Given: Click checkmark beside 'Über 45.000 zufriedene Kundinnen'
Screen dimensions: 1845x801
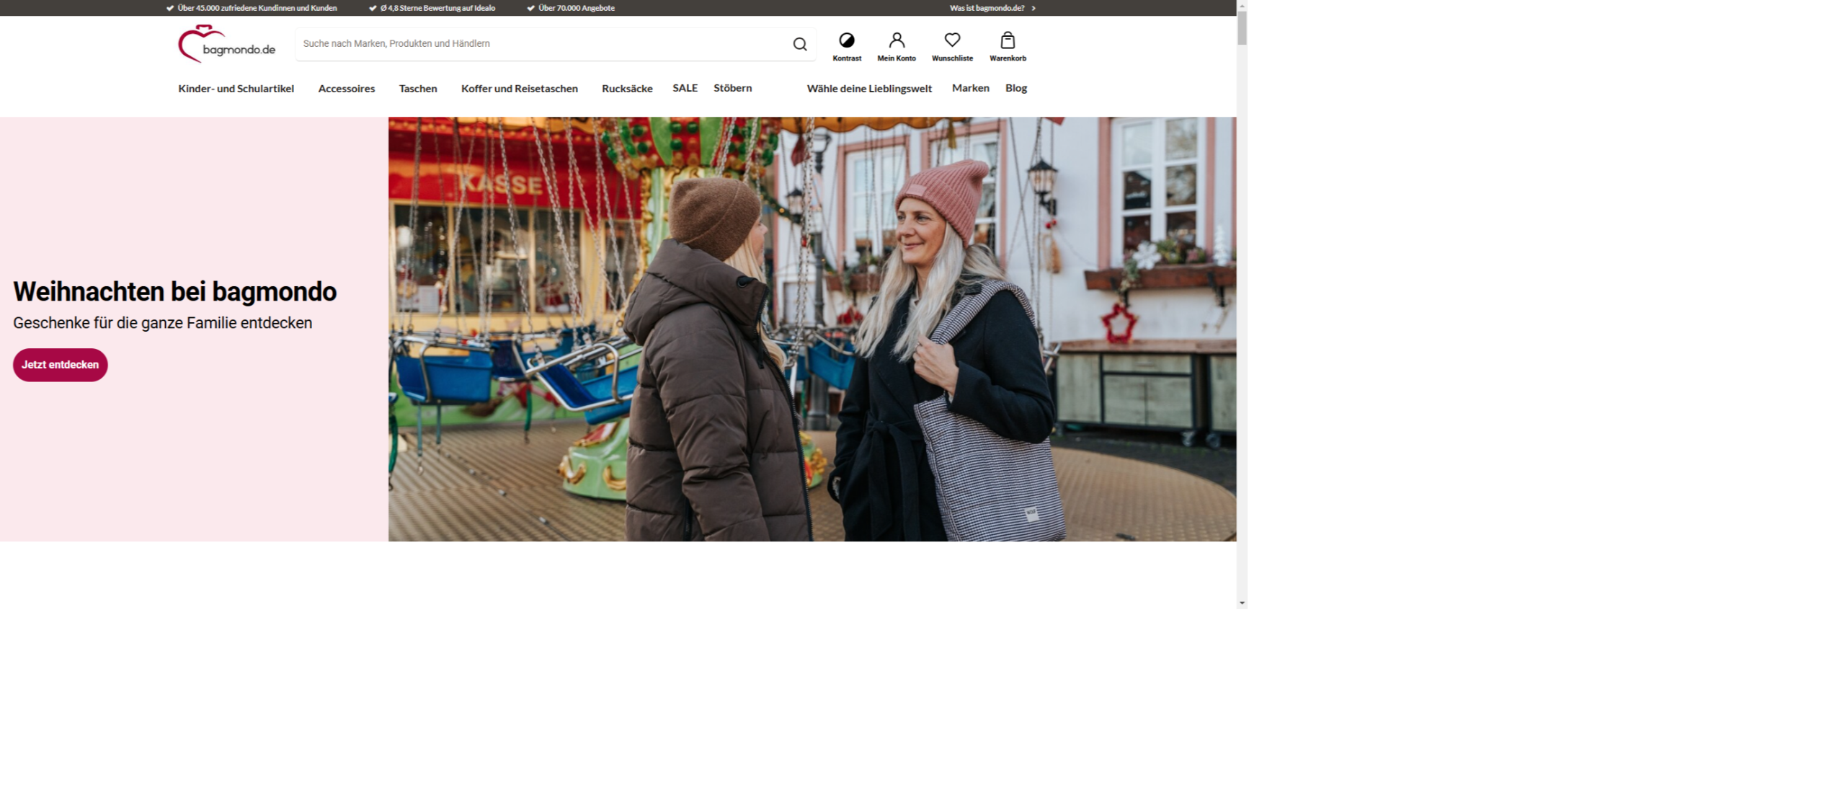Looking at the screenshot, I should 170,8.
